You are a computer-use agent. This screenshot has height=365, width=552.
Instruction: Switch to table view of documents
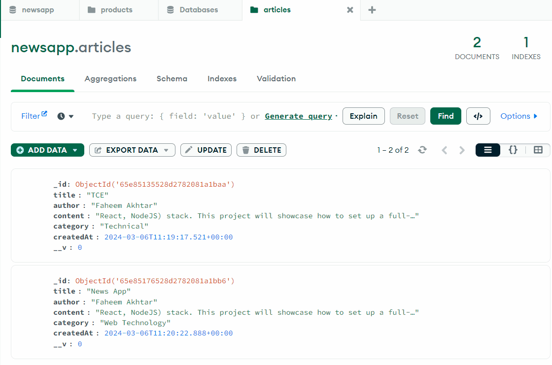click(x=538, y=150)
